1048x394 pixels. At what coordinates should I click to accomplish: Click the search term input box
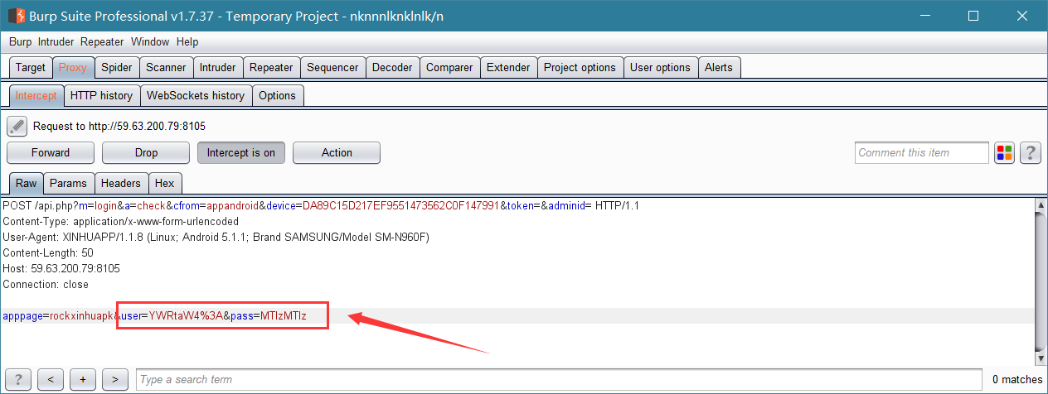(x=560, y=379)
